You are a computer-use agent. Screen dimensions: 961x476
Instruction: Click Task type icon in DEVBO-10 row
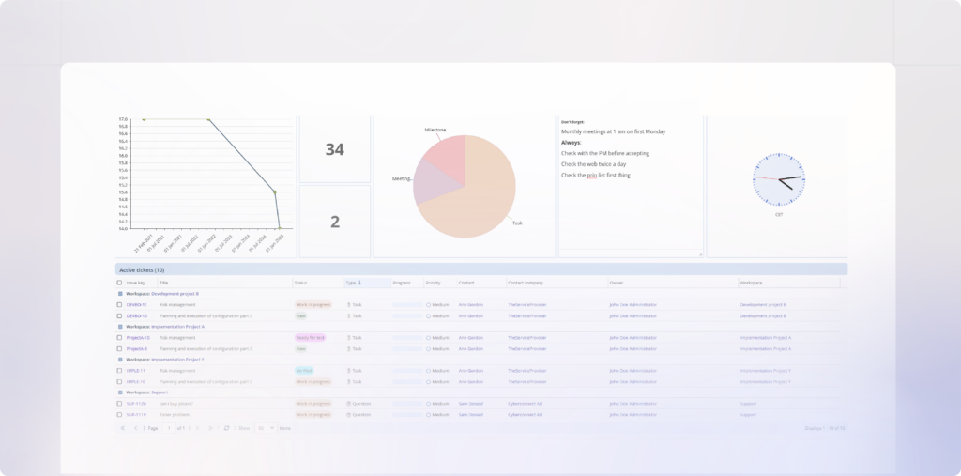(349, 315)
